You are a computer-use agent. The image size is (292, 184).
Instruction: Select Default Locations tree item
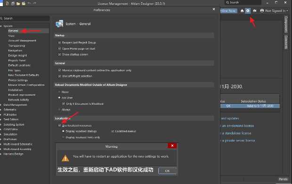[x=19, y=65]
